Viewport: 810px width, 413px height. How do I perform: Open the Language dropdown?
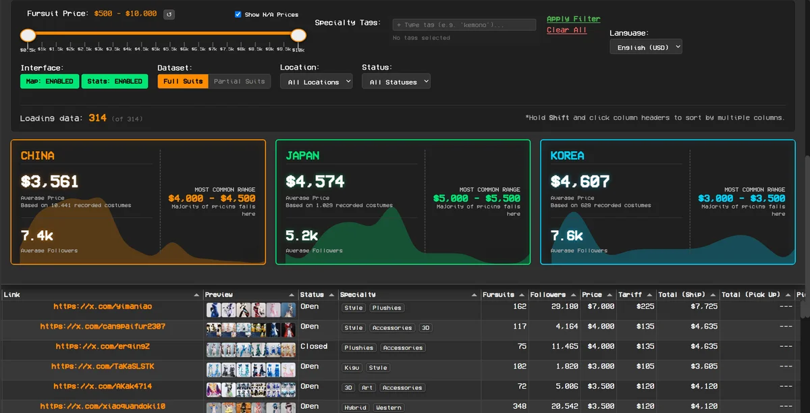646,47
